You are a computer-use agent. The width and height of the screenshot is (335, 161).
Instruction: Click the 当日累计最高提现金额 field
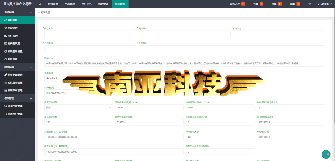click(220, 122)
